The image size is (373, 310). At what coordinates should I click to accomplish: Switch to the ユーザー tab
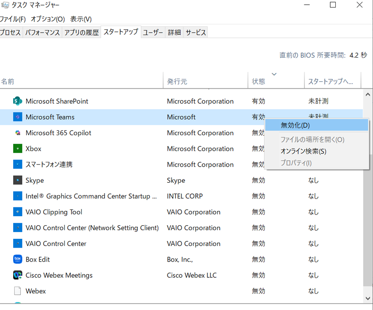click(153, 32)
